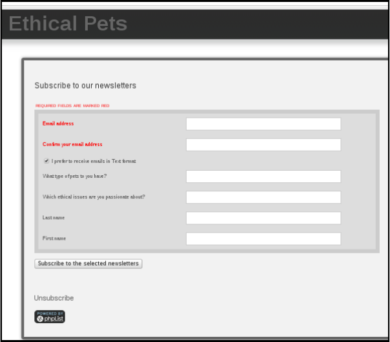Click the First name label text

(x=54, y=239)
